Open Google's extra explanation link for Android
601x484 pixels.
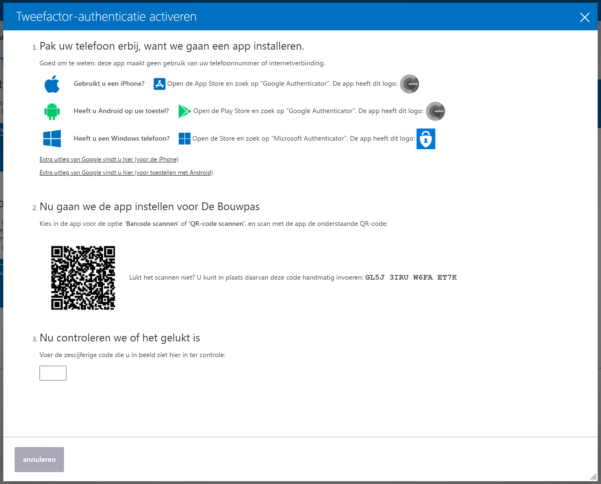(x=126, y=173)
